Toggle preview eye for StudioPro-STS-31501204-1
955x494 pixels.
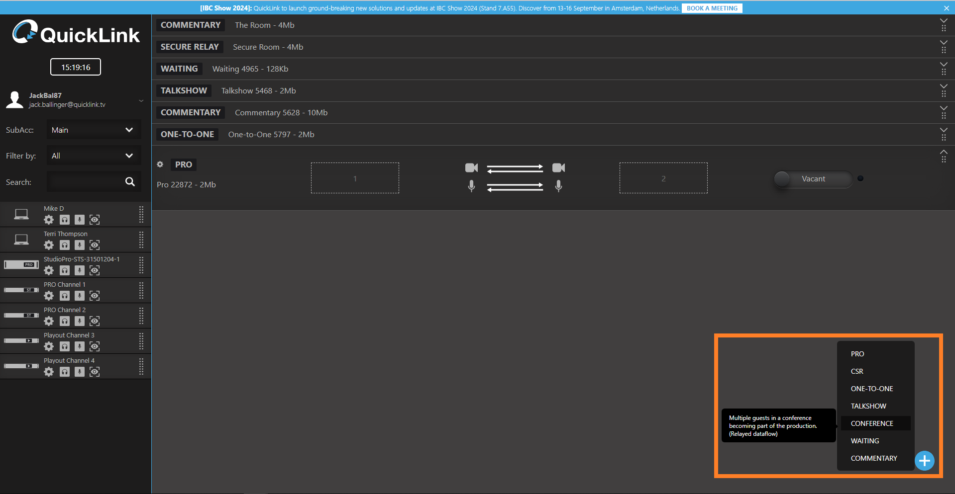[95, 270]
